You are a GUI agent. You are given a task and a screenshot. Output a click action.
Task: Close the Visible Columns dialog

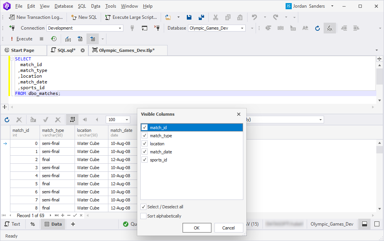coord(239,114)
